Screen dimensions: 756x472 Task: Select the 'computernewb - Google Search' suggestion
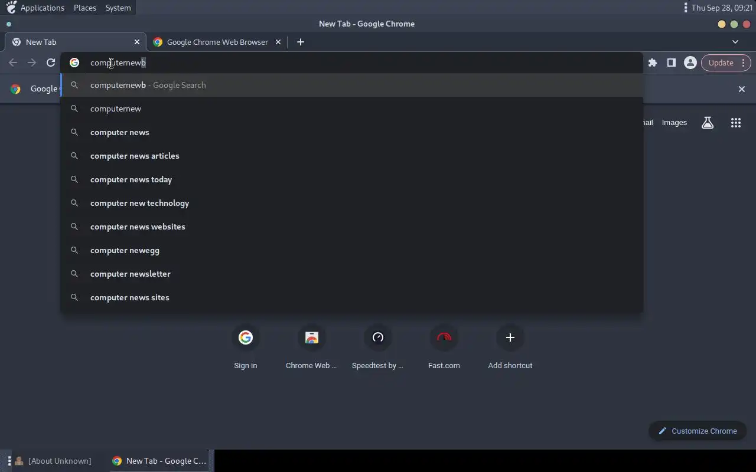[351, 85]
